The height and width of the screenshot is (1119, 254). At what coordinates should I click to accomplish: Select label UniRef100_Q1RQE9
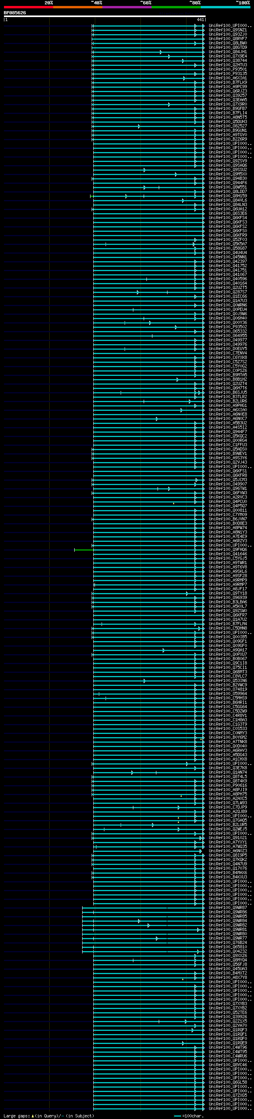(228, 1042)
